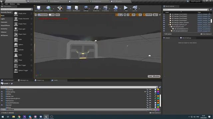This screenshot has height=119, width=213.
Task: Toggle eye icon for BP_ButtonCover3 actor
Action: [x=164, y=27]
